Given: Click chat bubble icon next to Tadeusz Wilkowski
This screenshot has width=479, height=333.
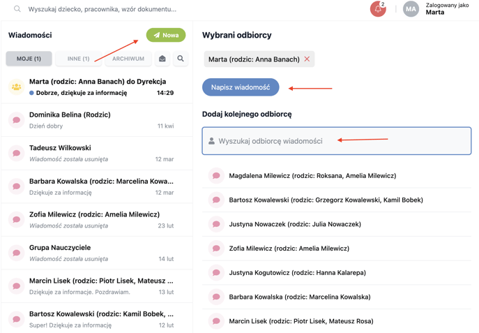Looking at the screenshot, I should 16,153.
